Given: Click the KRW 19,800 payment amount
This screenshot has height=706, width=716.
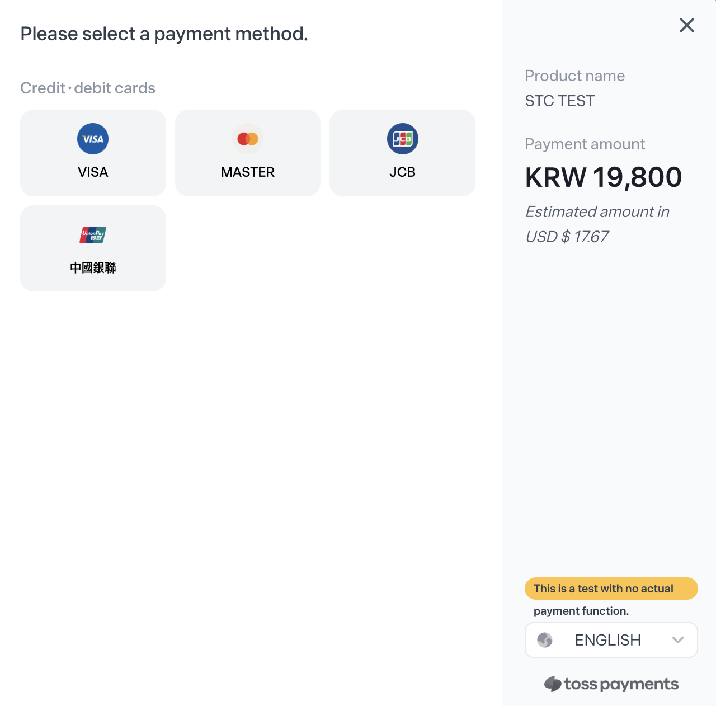Looking at the screenshot, I should 604,177.
